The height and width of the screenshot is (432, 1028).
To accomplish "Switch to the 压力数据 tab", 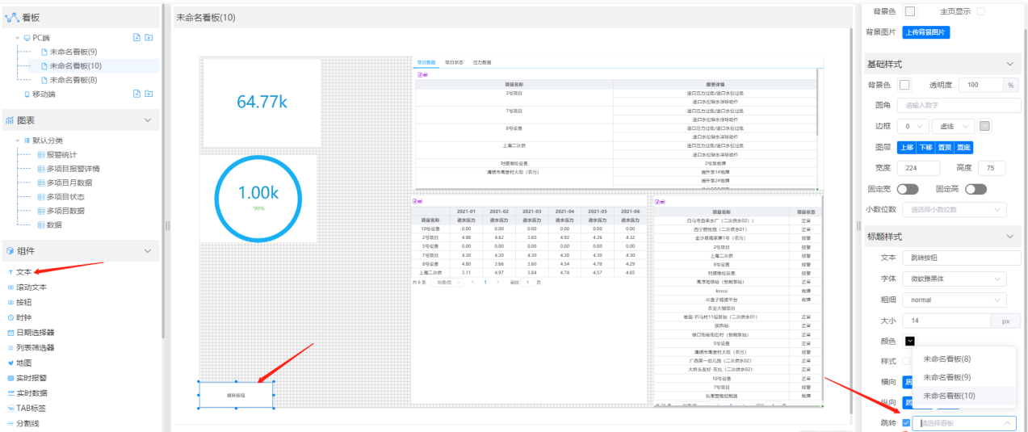I will [x=482, y=62].
